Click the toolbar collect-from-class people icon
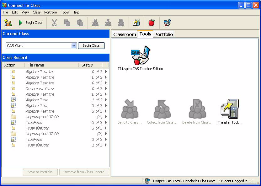Screen dimensions: 261x186 point(108,23)
